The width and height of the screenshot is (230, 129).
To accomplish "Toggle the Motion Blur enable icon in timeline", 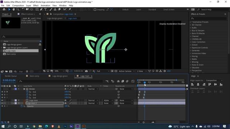I will (x=127, y=81).
